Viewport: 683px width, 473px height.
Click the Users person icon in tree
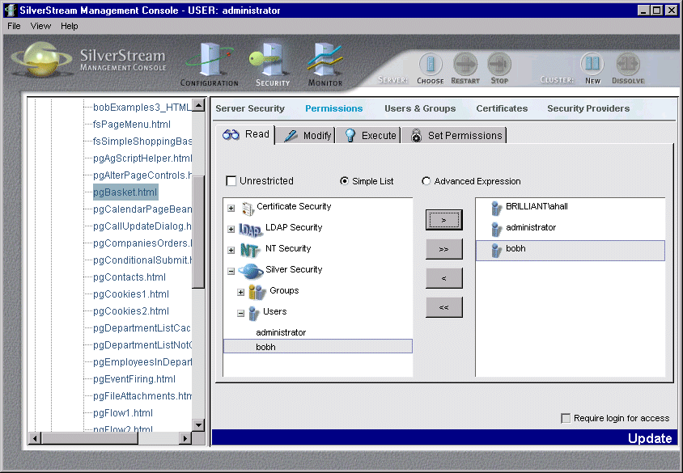(x=253, y=313)
